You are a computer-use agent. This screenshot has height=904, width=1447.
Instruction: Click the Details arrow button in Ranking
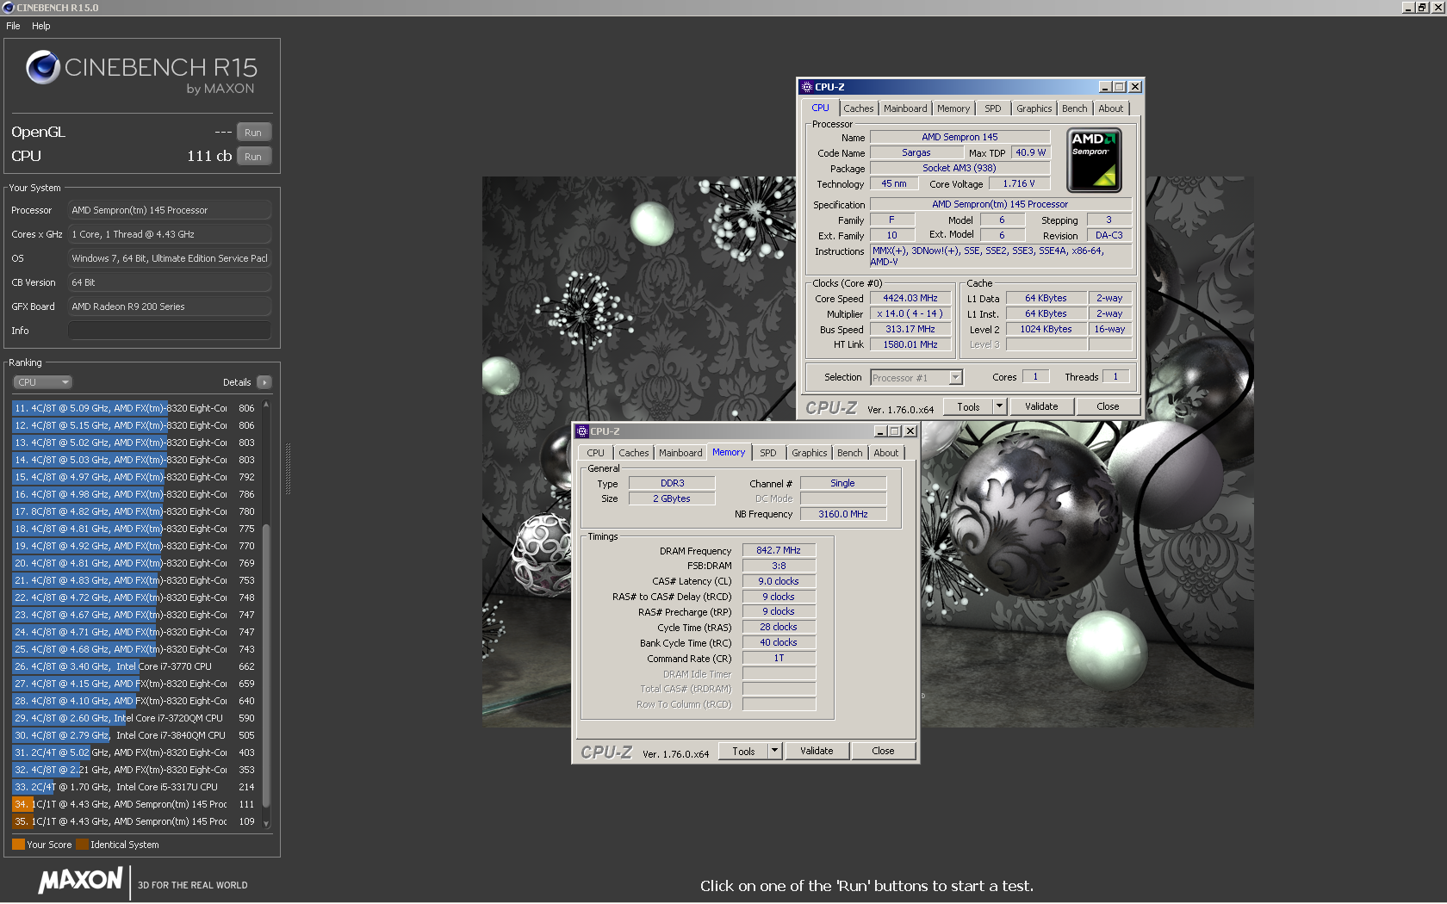coord(264,382)
